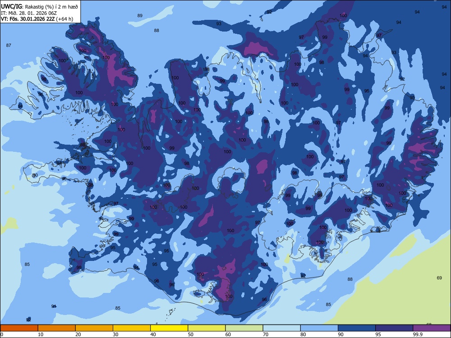Click the purple above-99.9 legend swatch
The image size is (451, 338).
432,328
